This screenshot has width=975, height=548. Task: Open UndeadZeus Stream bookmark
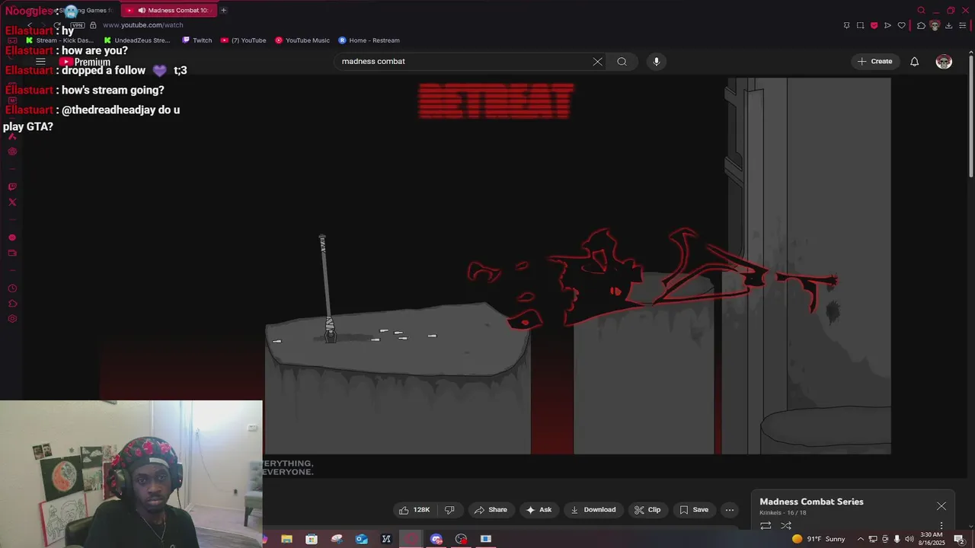click(137, 40)
